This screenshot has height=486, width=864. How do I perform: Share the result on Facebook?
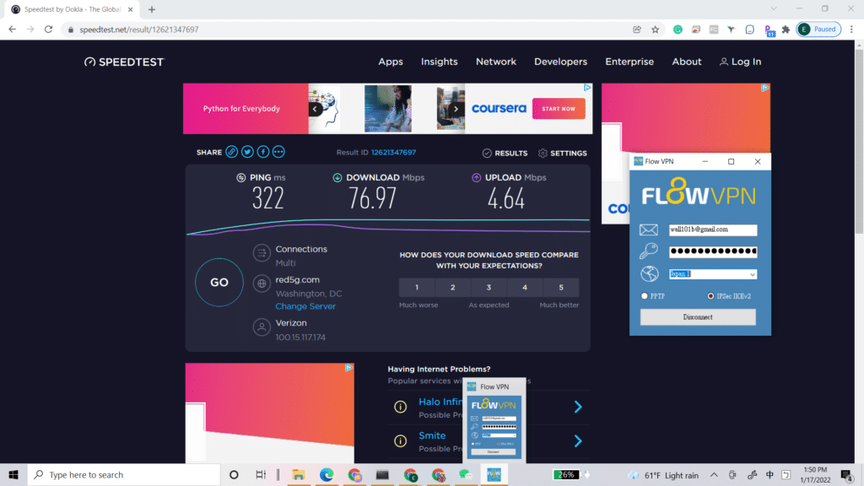(263, 152)
